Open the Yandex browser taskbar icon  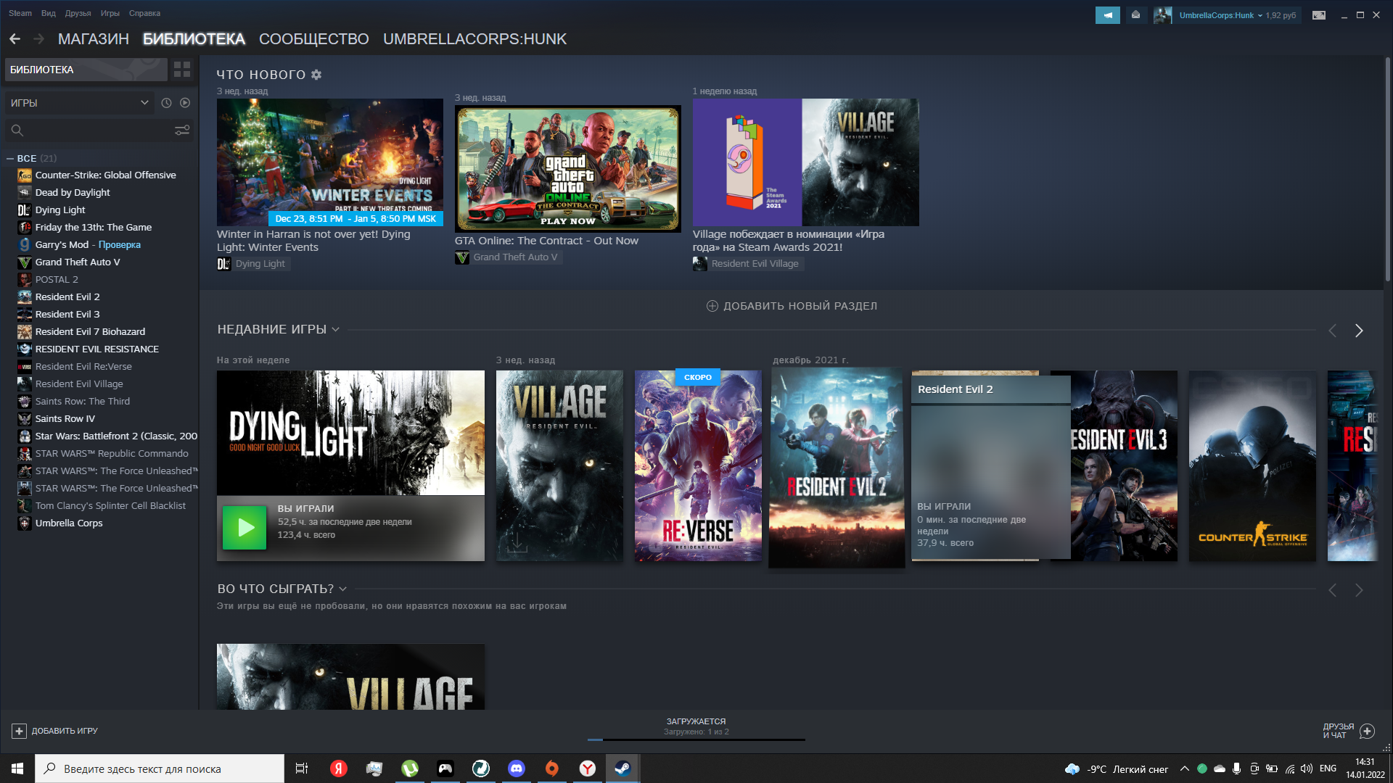click(588, 768)
